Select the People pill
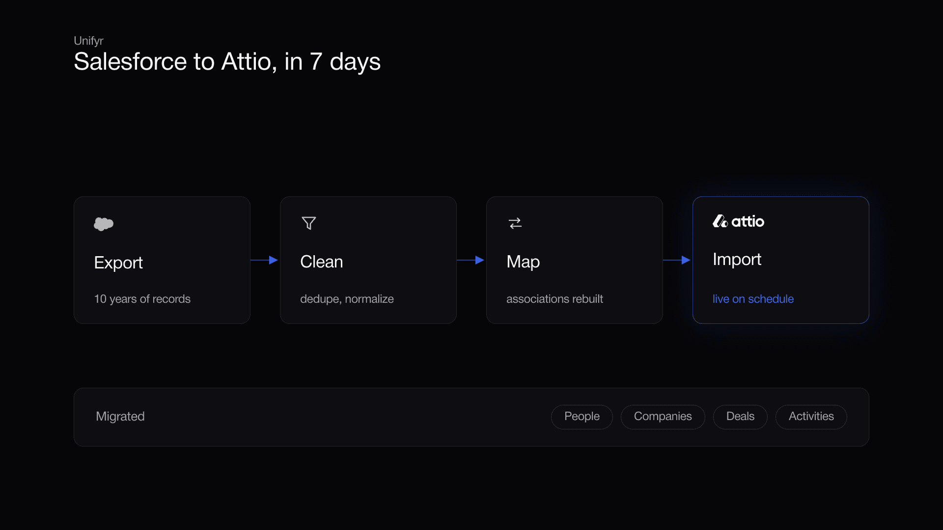The height and width of the screenshot is (530, 943). (582, 417)
